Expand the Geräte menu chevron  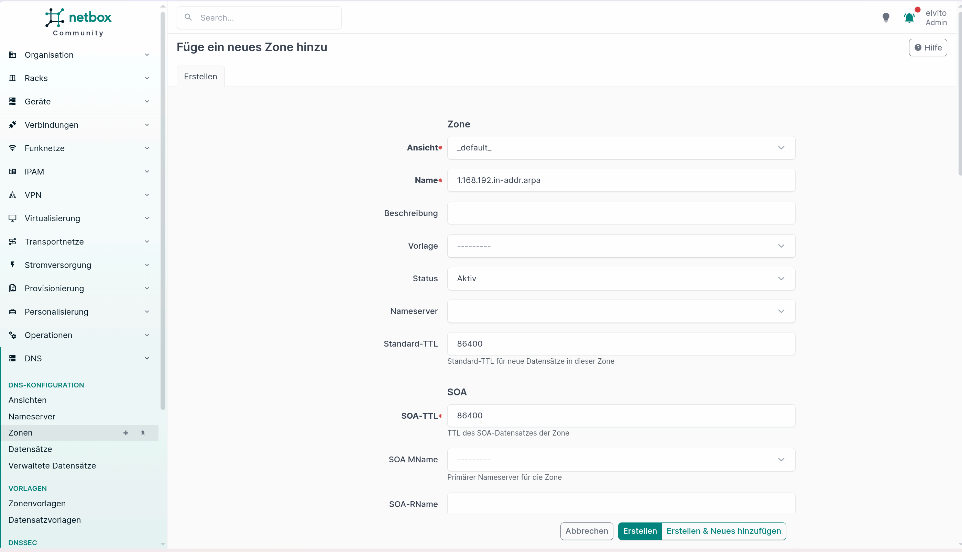point(147,102)
